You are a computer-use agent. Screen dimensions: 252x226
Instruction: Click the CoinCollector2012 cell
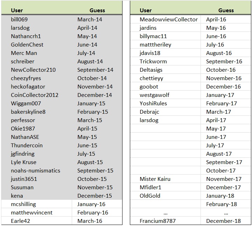[x=37, y=95]
